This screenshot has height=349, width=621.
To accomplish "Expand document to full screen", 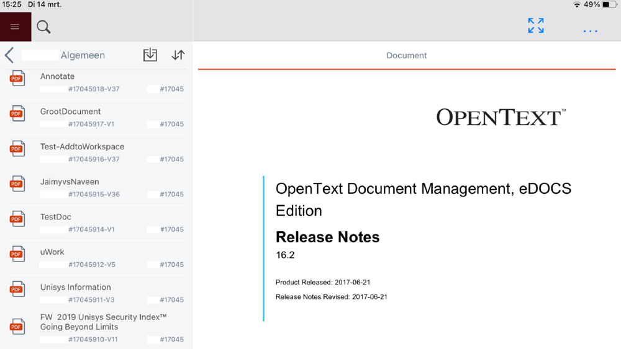I will tap(535, 25).
